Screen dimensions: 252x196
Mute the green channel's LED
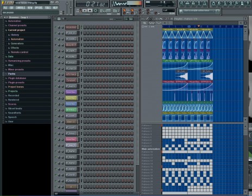coord(55,110)
